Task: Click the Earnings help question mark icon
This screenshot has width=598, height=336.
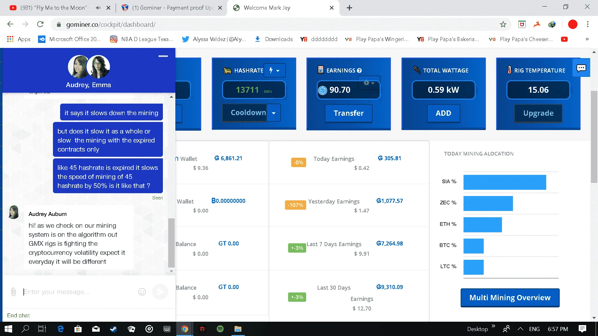Action: [x=359, y=71]
